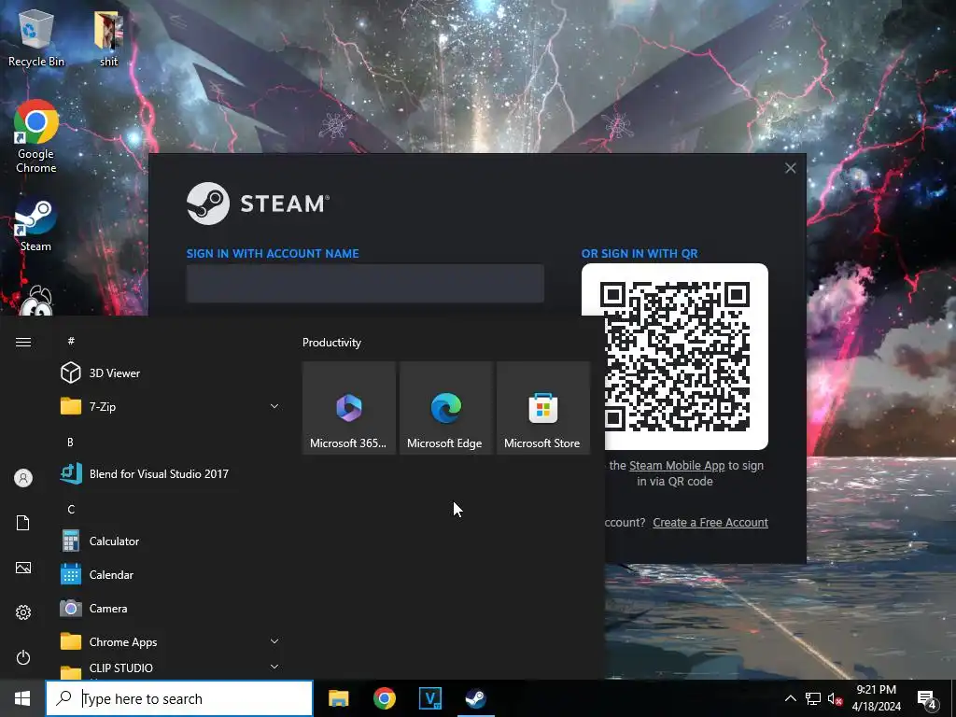Open Microsoft Store tile
The image size is (956, 717).
pos(543,407)
